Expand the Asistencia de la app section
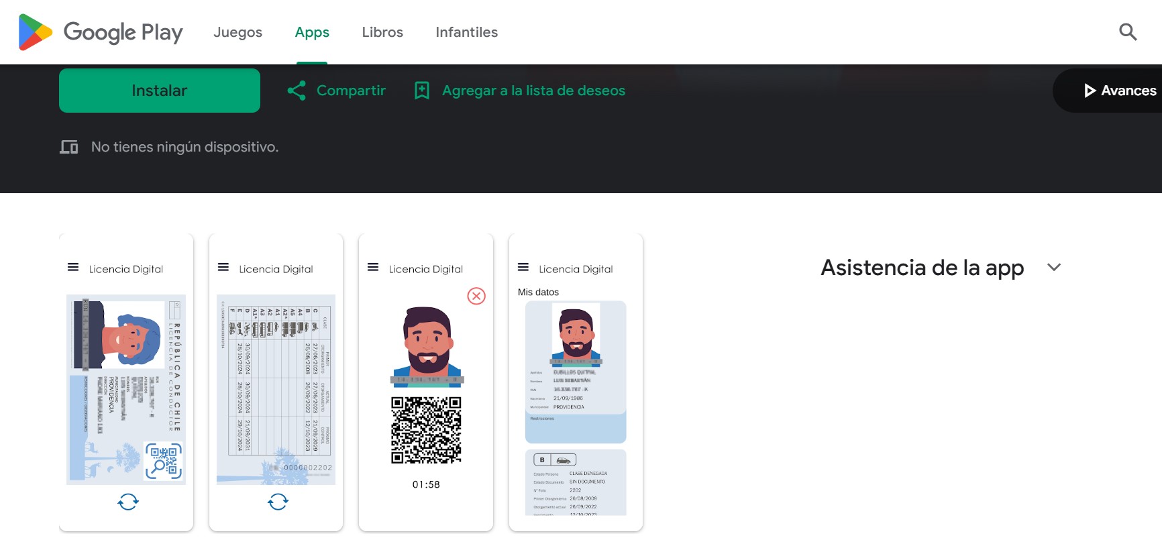The height and width of the screenshot is (546, 1162). (x=922, y=268)
